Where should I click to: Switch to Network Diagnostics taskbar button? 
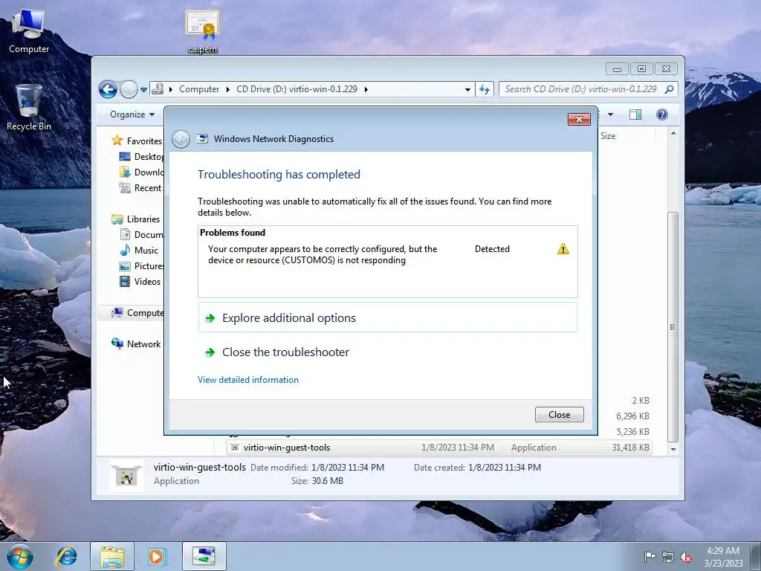click(x=204, y=556)
